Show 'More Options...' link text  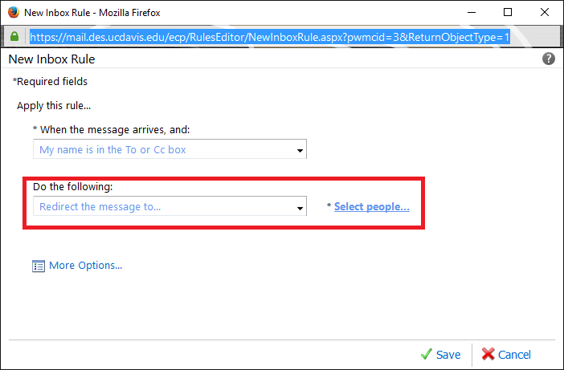point(86,266)
